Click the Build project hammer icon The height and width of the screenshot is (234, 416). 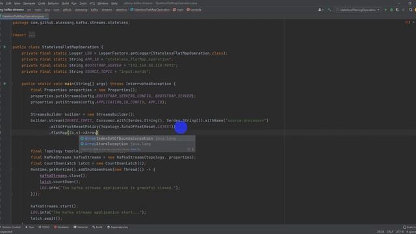pyautogui.click(x=330, y=10)
